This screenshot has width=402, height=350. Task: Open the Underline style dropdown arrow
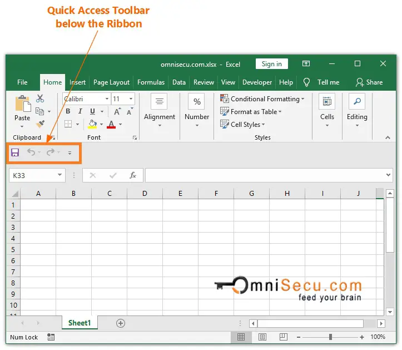point(102,112)
